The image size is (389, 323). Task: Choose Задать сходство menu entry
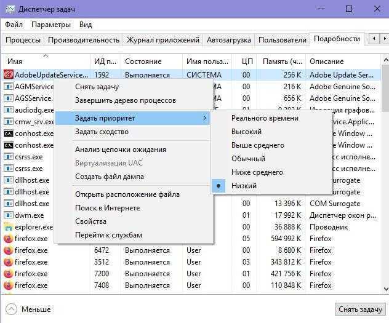coord(102,132)
